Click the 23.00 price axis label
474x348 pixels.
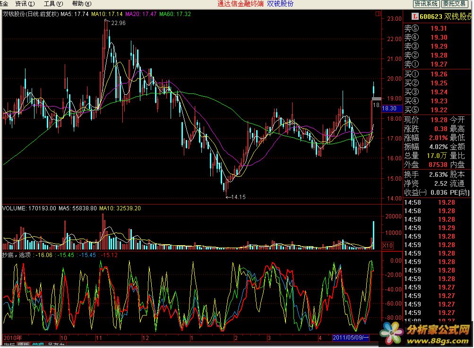pyautogui.click(x=394, y=19)
